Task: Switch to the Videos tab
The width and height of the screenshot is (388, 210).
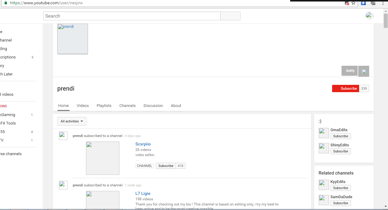Action: pyautogui.click(x=83, y=106)
